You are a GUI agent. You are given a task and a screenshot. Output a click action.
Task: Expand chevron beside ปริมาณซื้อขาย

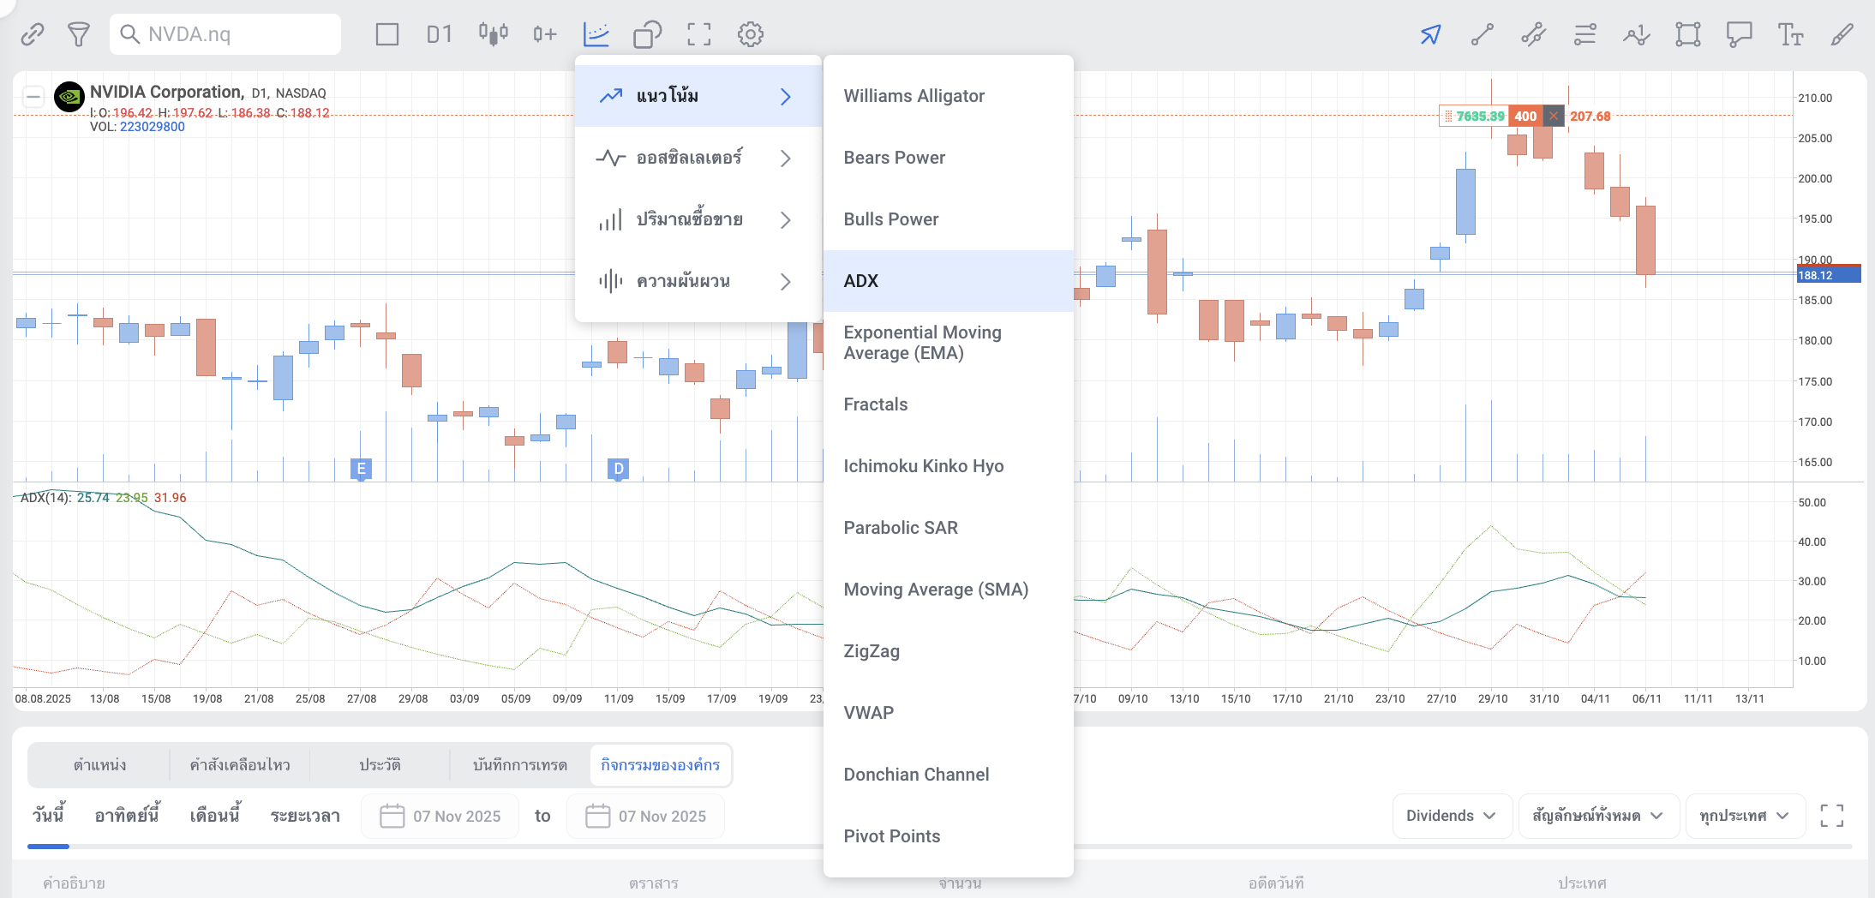tap(786, 219)
